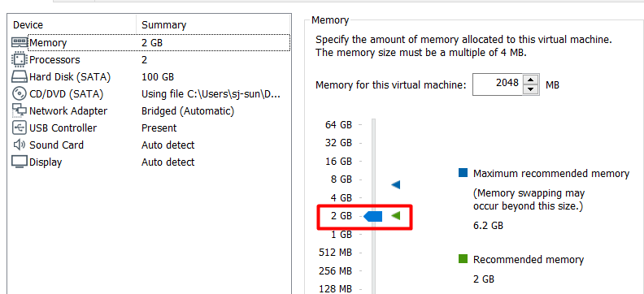
Task: Decrease memory with the down spinner arrow
Action: pyautogui.click(x=531, y=89)
